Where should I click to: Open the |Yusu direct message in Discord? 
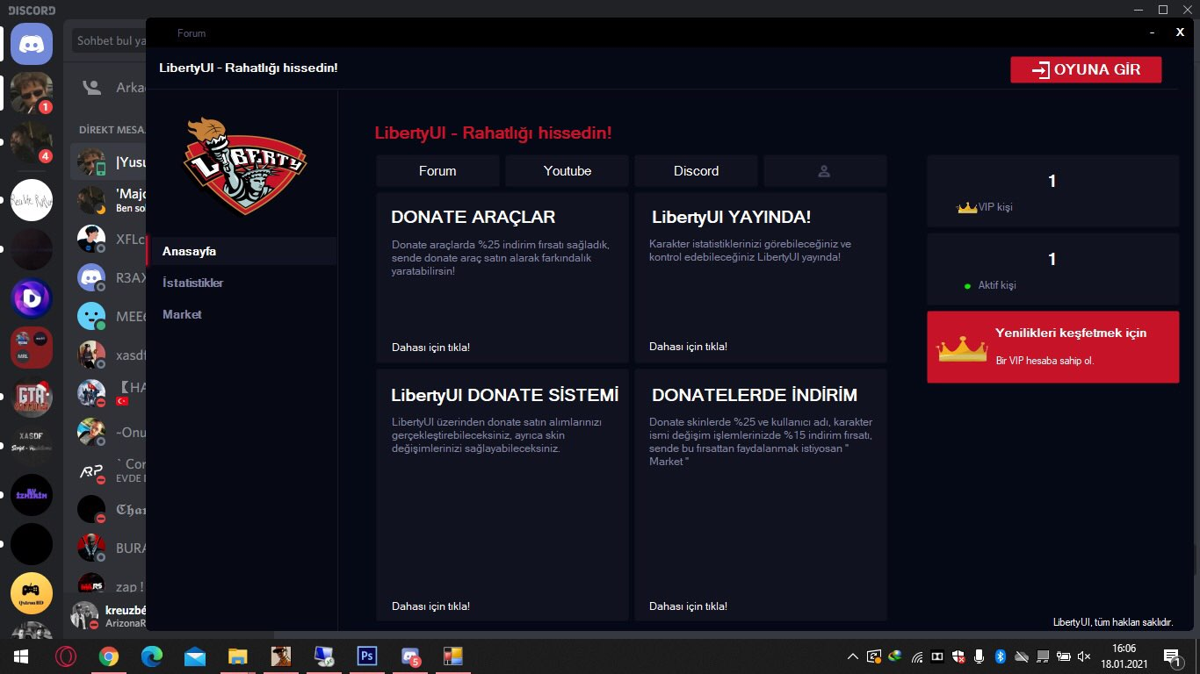108,162
